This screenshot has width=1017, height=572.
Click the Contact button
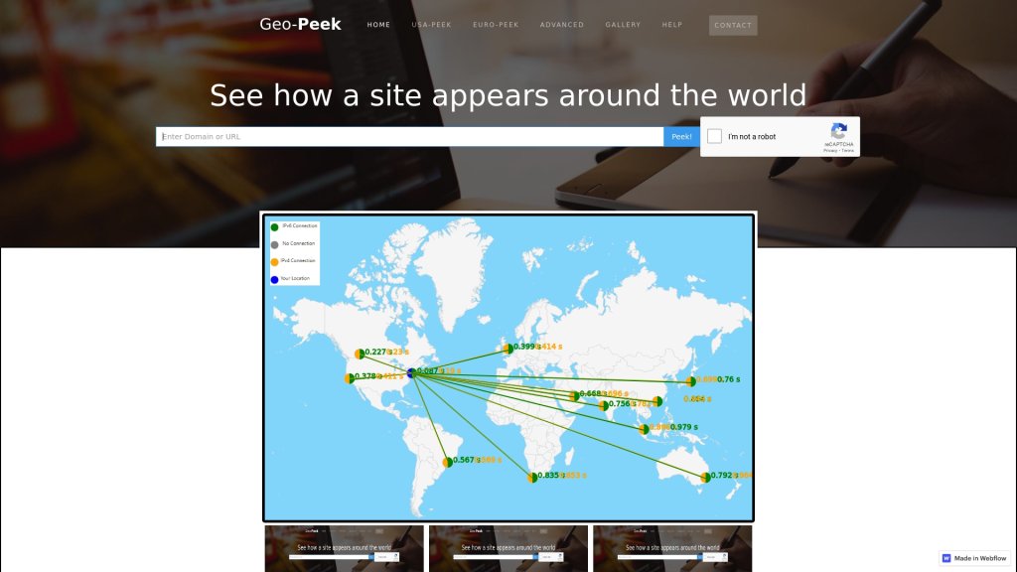[x=733, y=25]
